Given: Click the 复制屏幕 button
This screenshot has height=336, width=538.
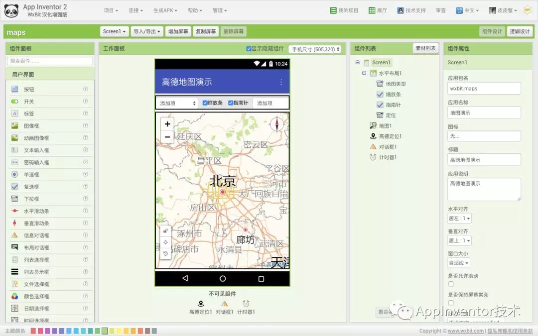Looking at the screenshot, I should (x=206, y=31).
